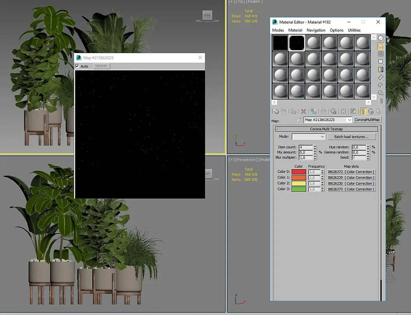
Task: Select the first black sample slot
Action: pos(280,43)
